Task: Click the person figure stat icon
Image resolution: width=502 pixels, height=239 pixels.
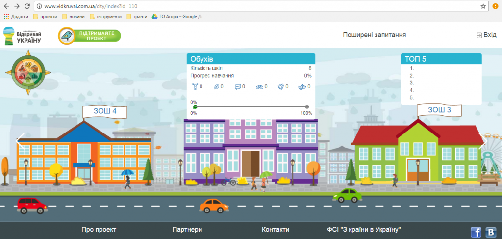Action: [x=195, y=86]
